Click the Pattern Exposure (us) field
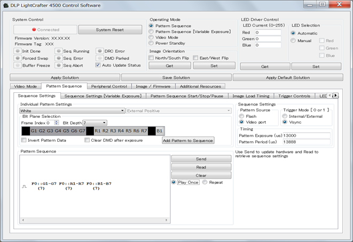The image size is (353, 242). tap(307, 135)
